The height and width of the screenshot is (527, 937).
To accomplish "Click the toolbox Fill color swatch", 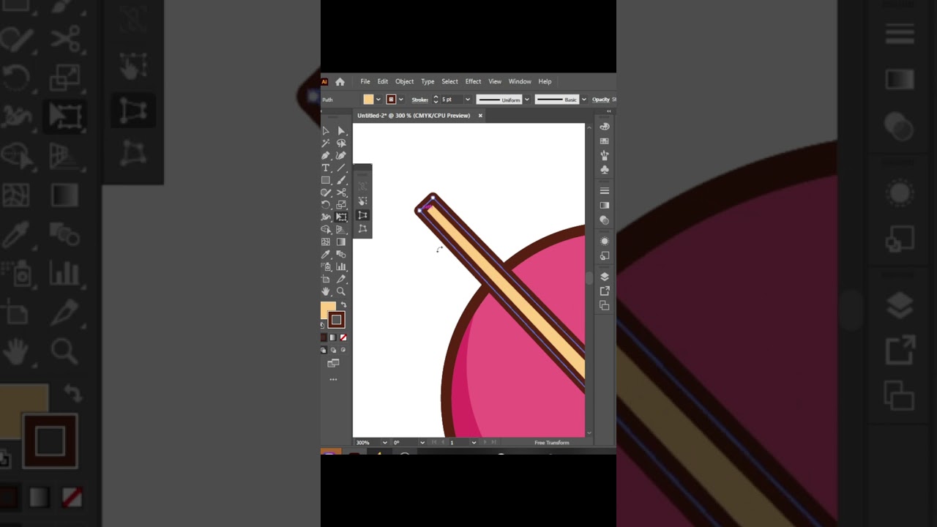I will pos(326,309).
